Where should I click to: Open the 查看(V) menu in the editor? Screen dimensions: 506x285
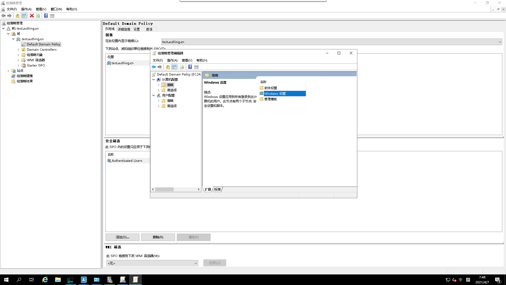point(187,60)
